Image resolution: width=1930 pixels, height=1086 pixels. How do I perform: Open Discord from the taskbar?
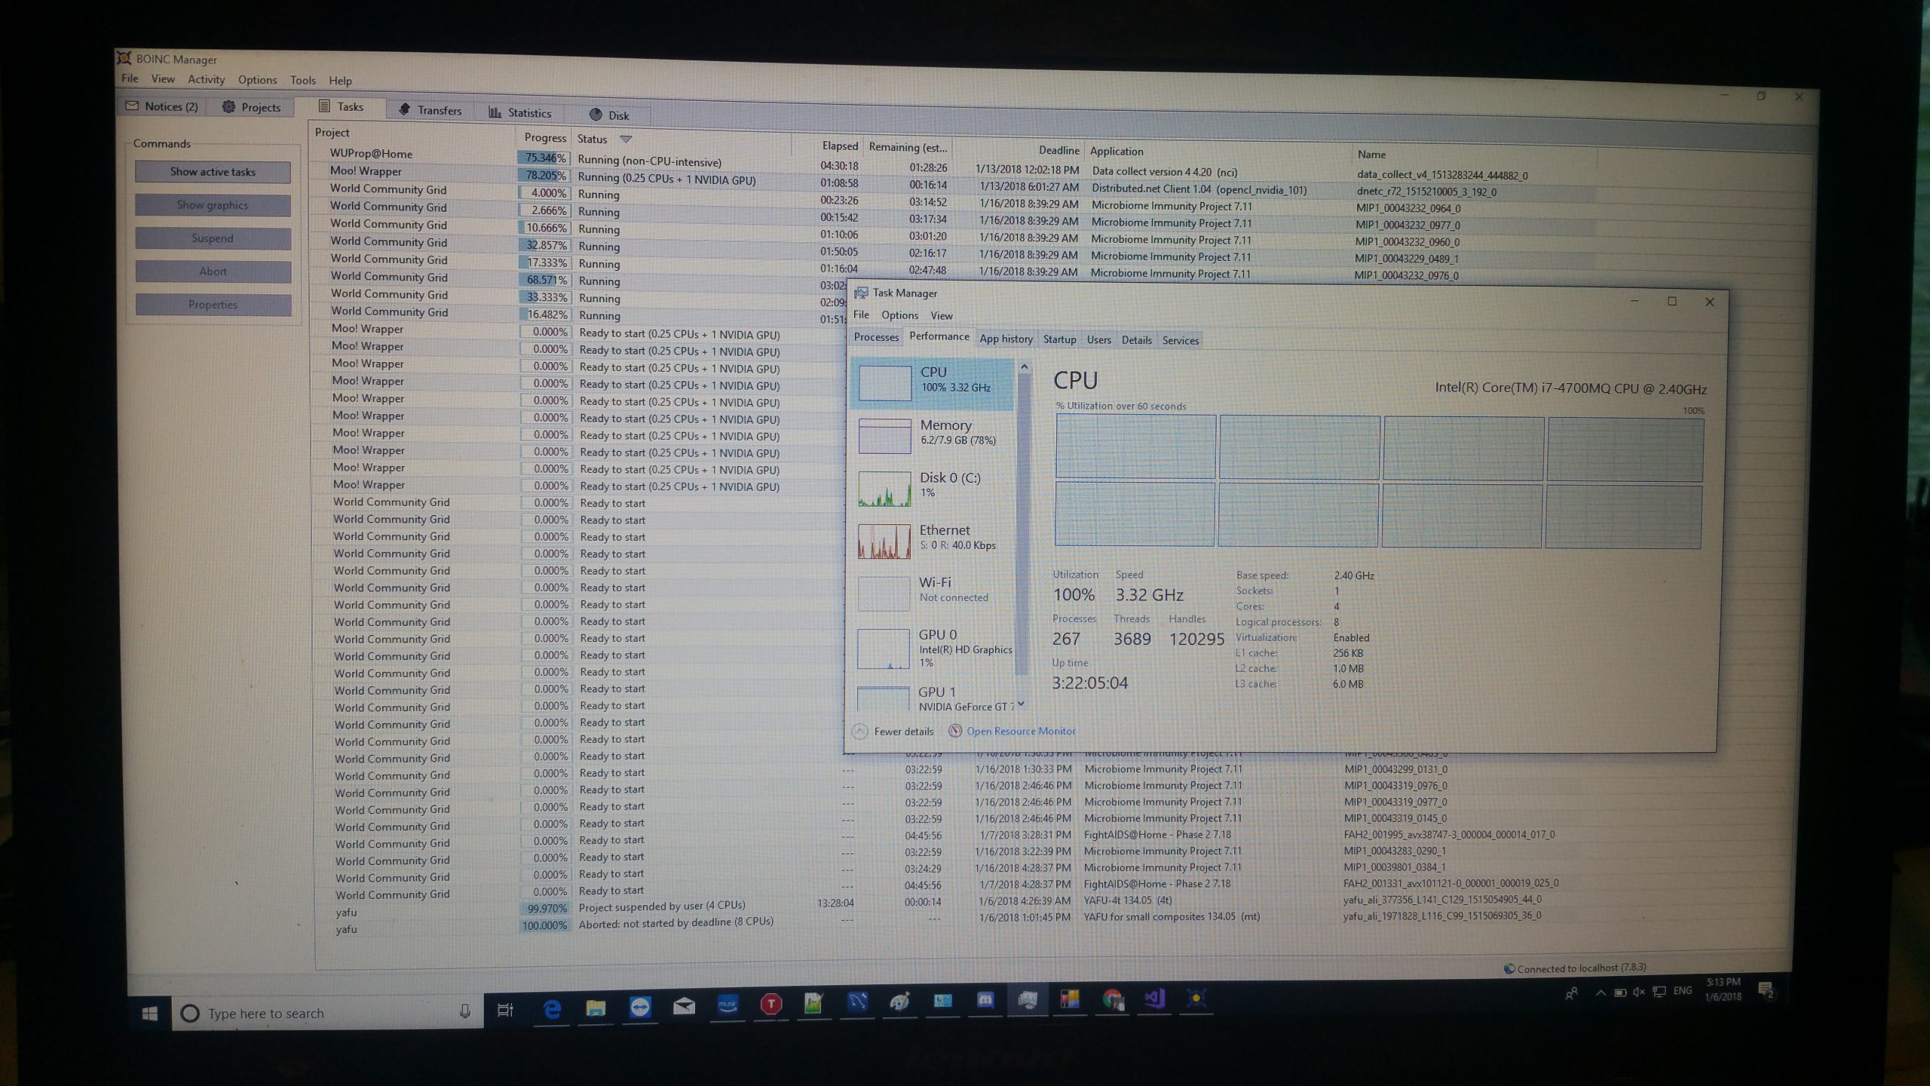click(985, 1001)
